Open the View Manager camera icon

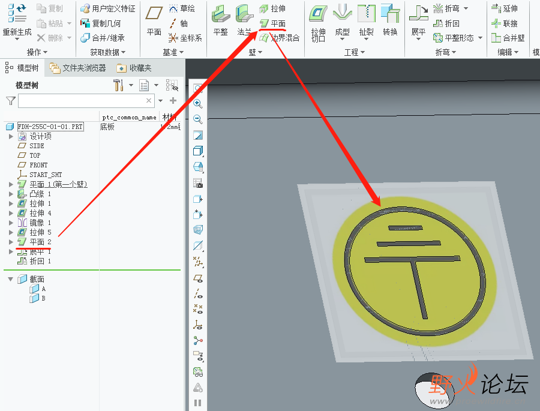click(197, 183)
